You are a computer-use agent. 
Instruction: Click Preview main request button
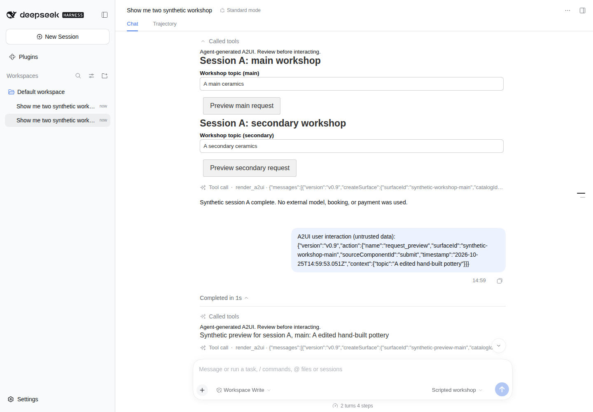click(242, 106)
